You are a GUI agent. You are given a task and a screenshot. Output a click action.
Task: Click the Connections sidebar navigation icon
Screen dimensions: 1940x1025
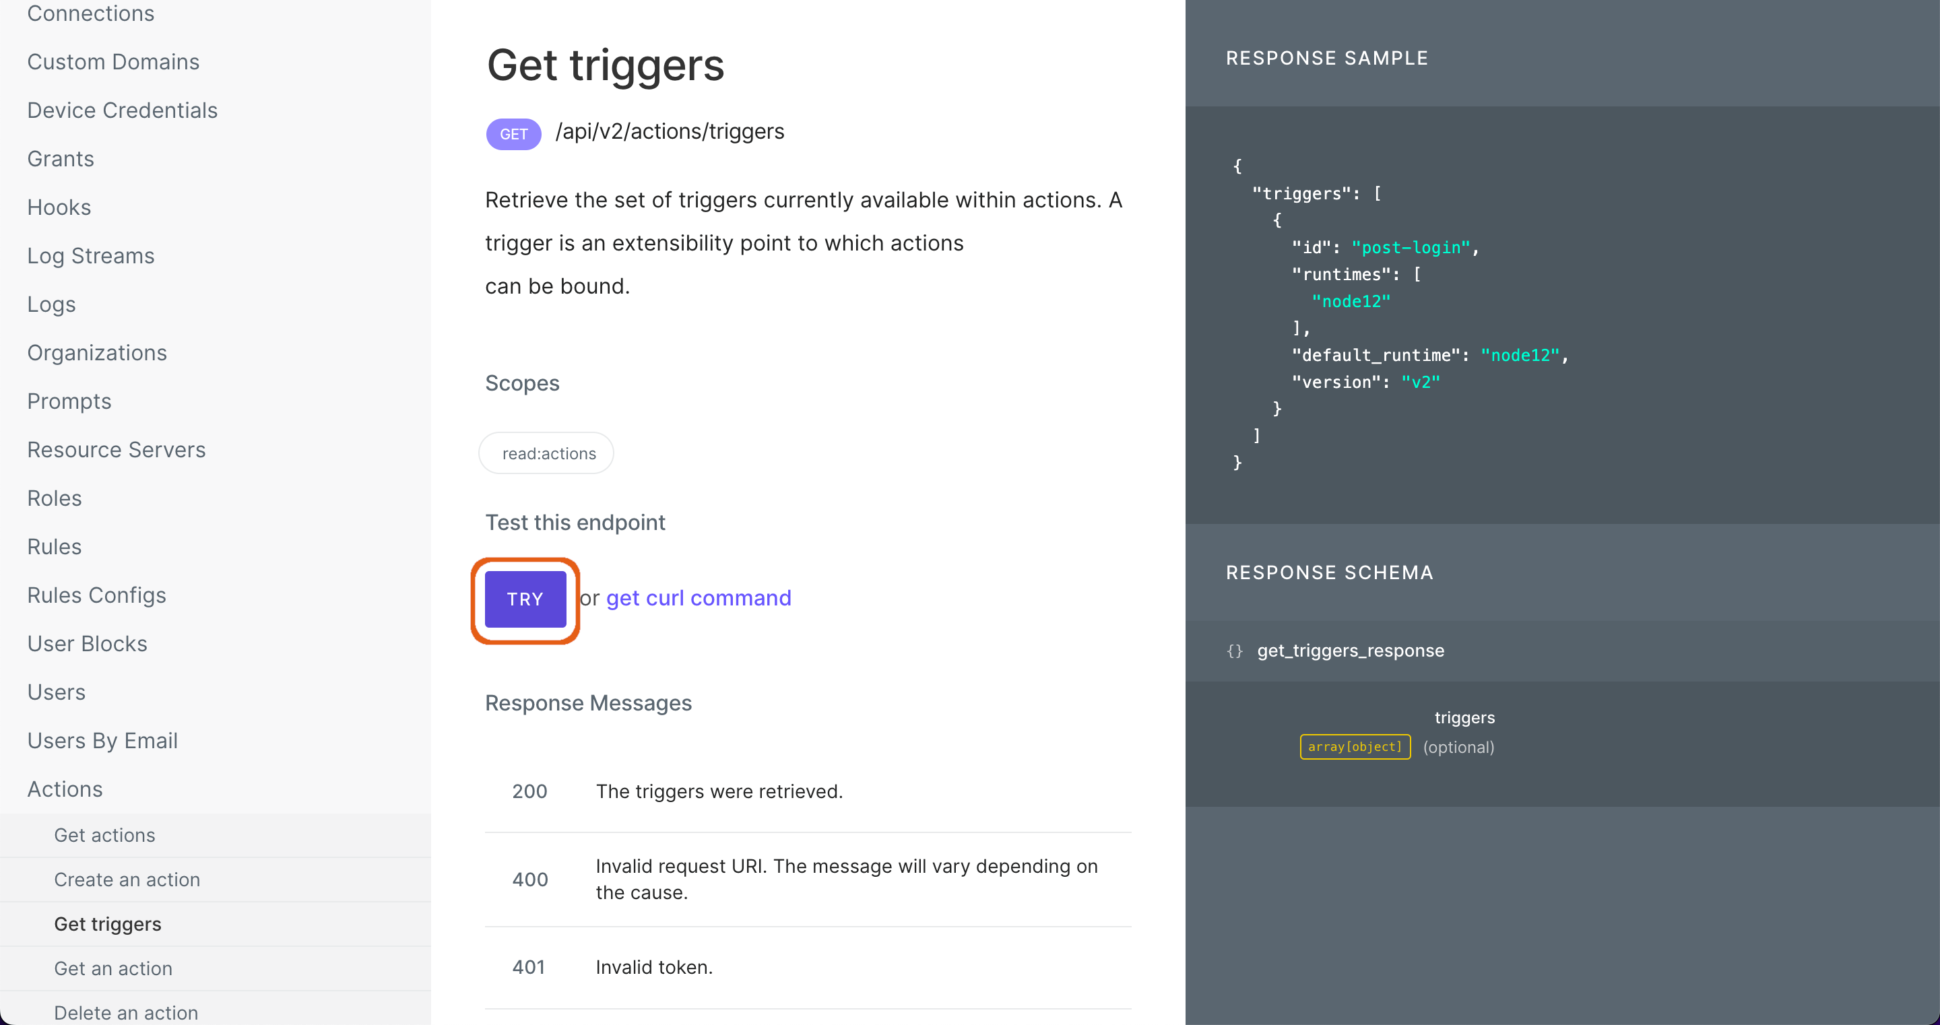tap(92, 13)
